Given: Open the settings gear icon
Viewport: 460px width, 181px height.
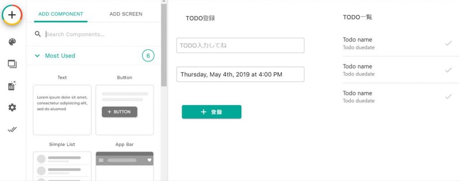Looking at the screenshot, I should click(x=12, y=108).
